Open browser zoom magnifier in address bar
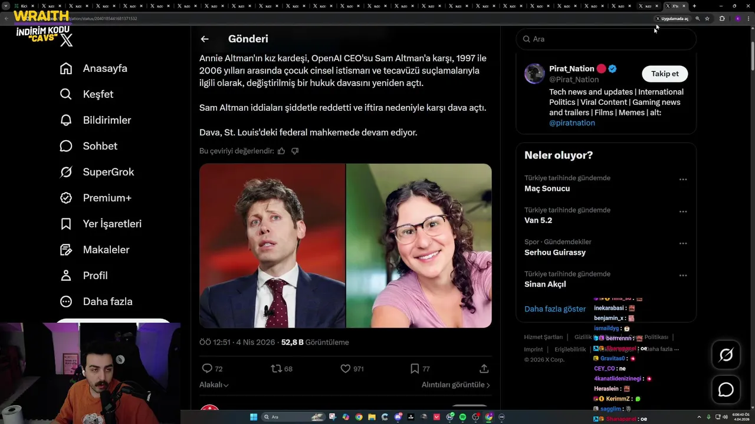 point(698,18)
